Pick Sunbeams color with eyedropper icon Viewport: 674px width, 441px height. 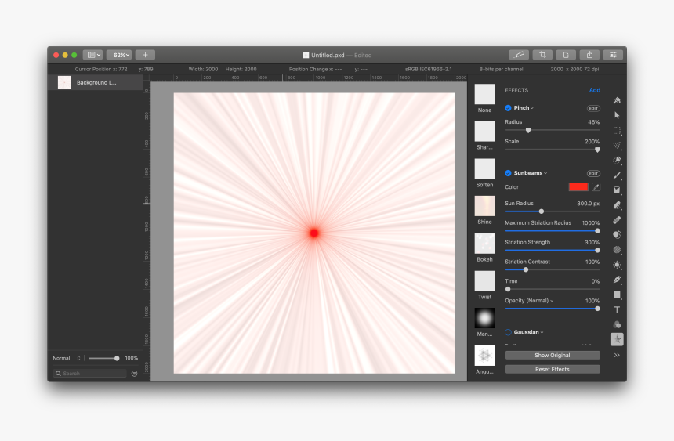[x=596, y=186]
